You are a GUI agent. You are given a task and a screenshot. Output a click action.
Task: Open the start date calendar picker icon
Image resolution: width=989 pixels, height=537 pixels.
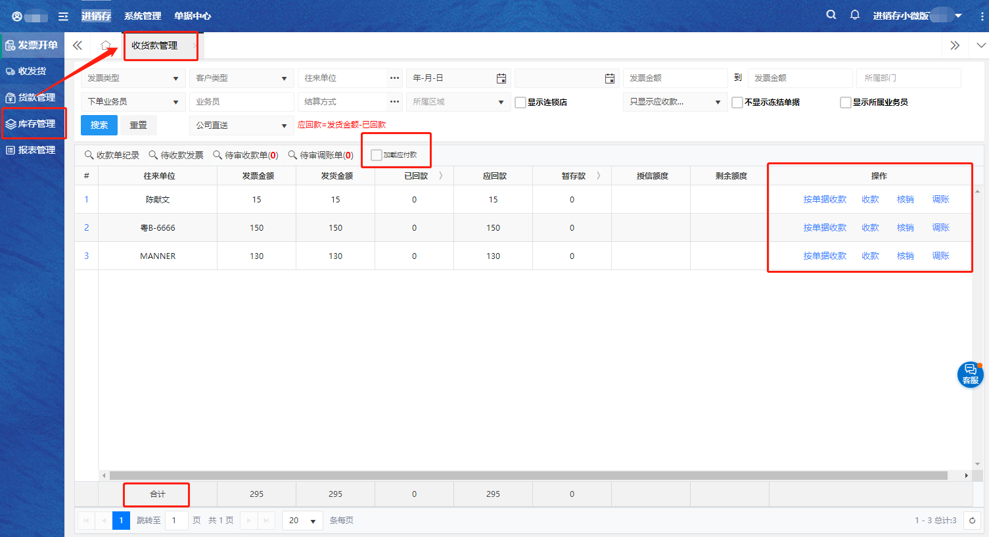tap(501, 78)
